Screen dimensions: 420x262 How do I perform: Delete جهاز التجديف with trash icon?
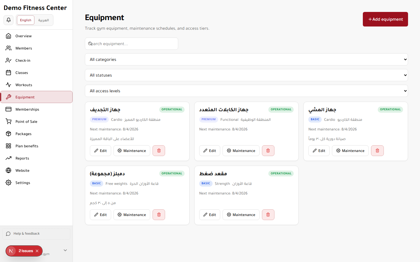159,151
